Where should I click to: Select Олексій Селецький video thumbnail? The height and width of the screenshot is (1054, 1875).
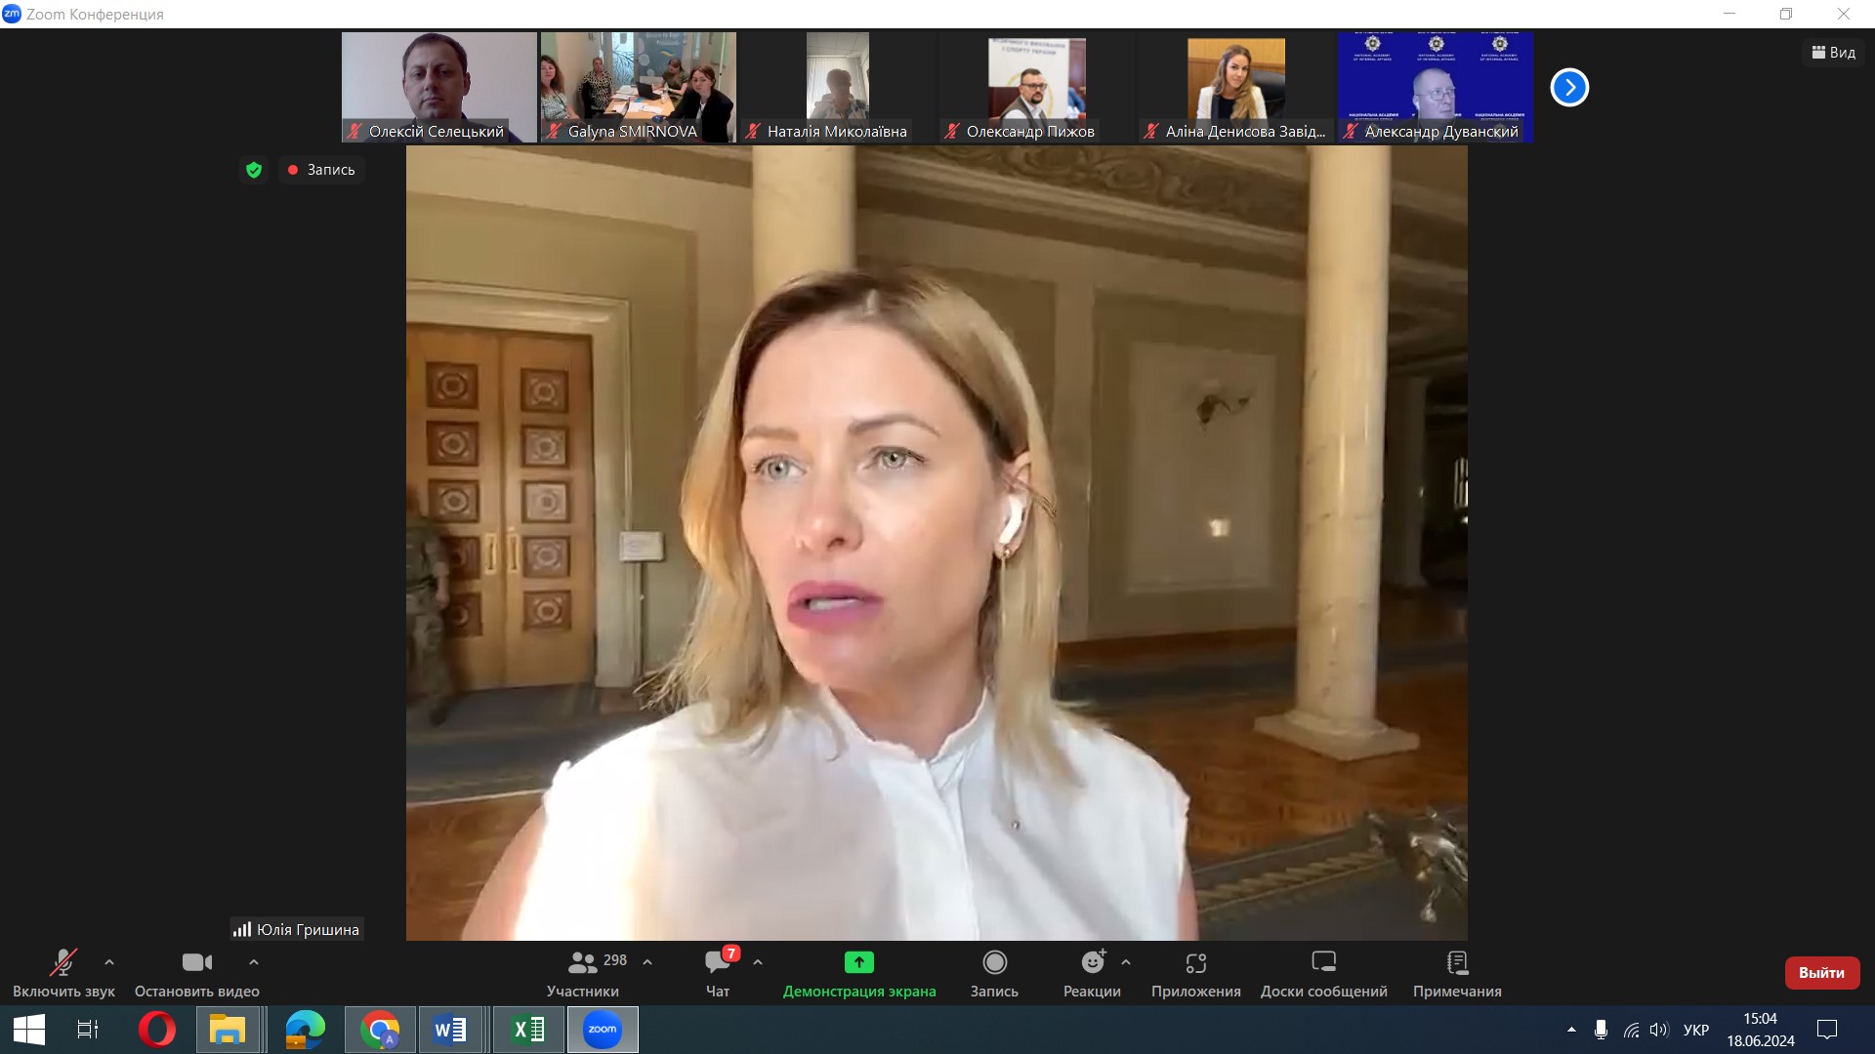click(438, 86)
